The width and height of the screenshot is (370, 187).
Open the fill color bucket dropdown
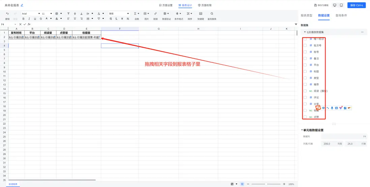[x=61, y=19]
